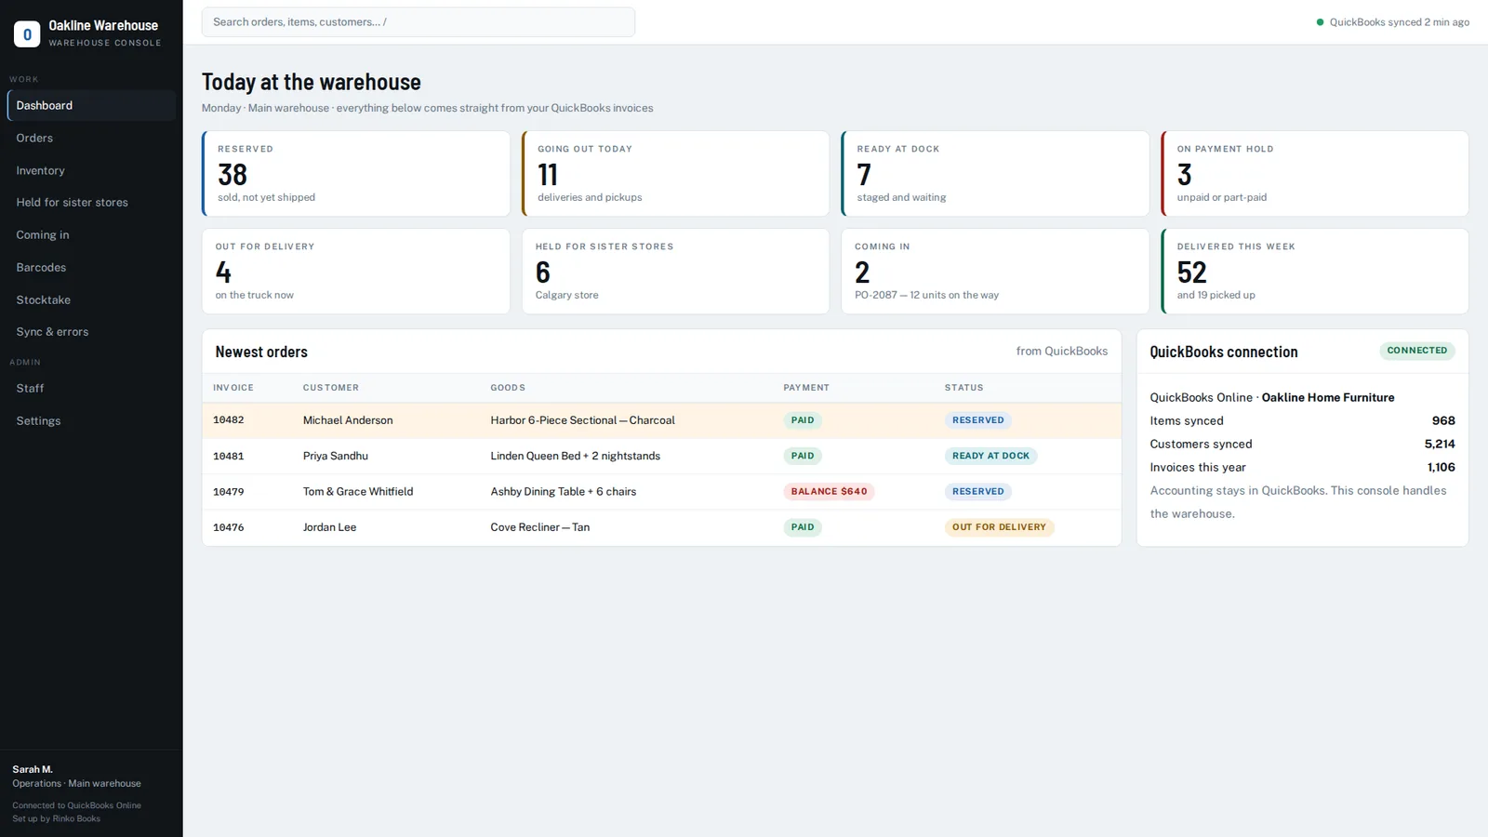Navigate to Barcodes
The image size is (1488, 837).
point(91,268)
